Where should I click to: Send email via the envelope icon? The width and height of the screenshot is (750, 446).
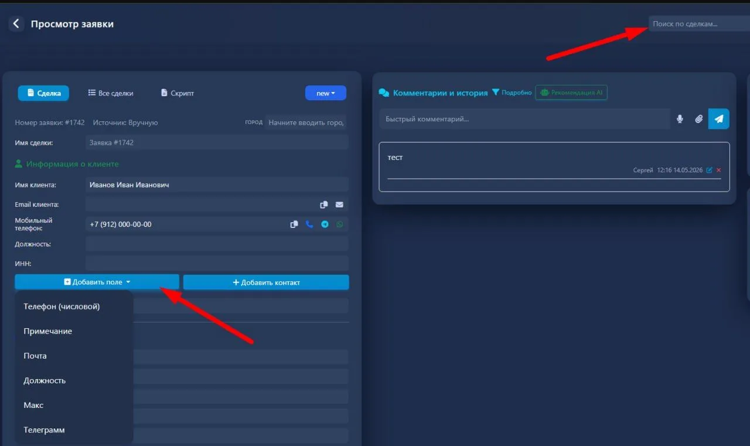pyautogui.click(x=339, y=205)
